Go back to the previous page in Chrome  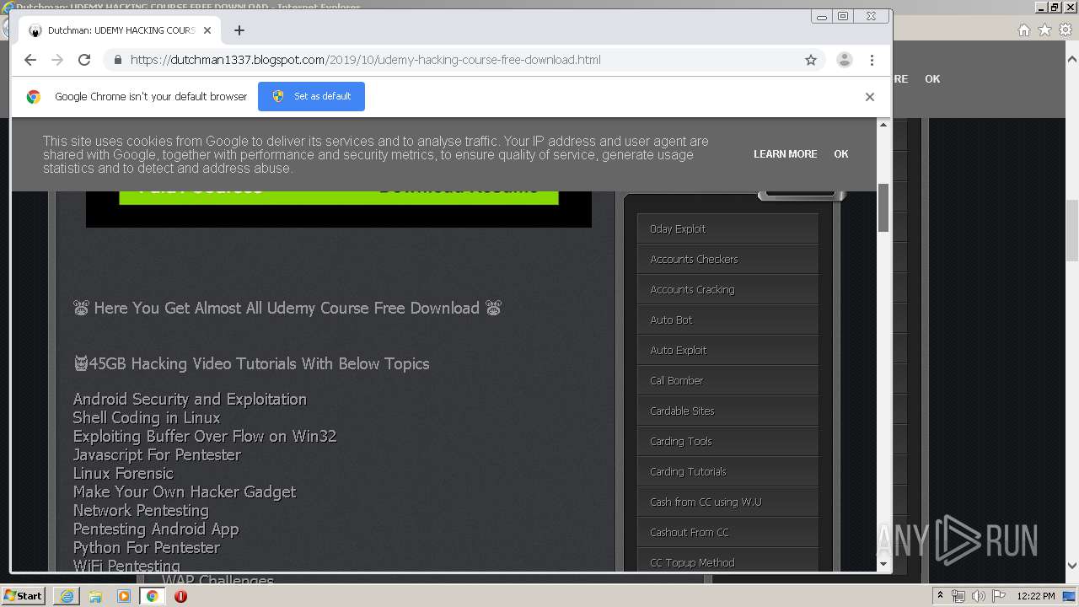pyautogui.click(x=30, y=60)
